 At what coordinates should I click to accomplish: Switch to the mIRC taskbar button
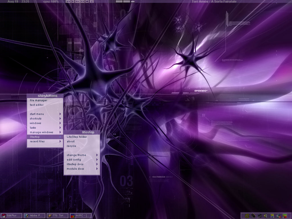tap(80, 216)
